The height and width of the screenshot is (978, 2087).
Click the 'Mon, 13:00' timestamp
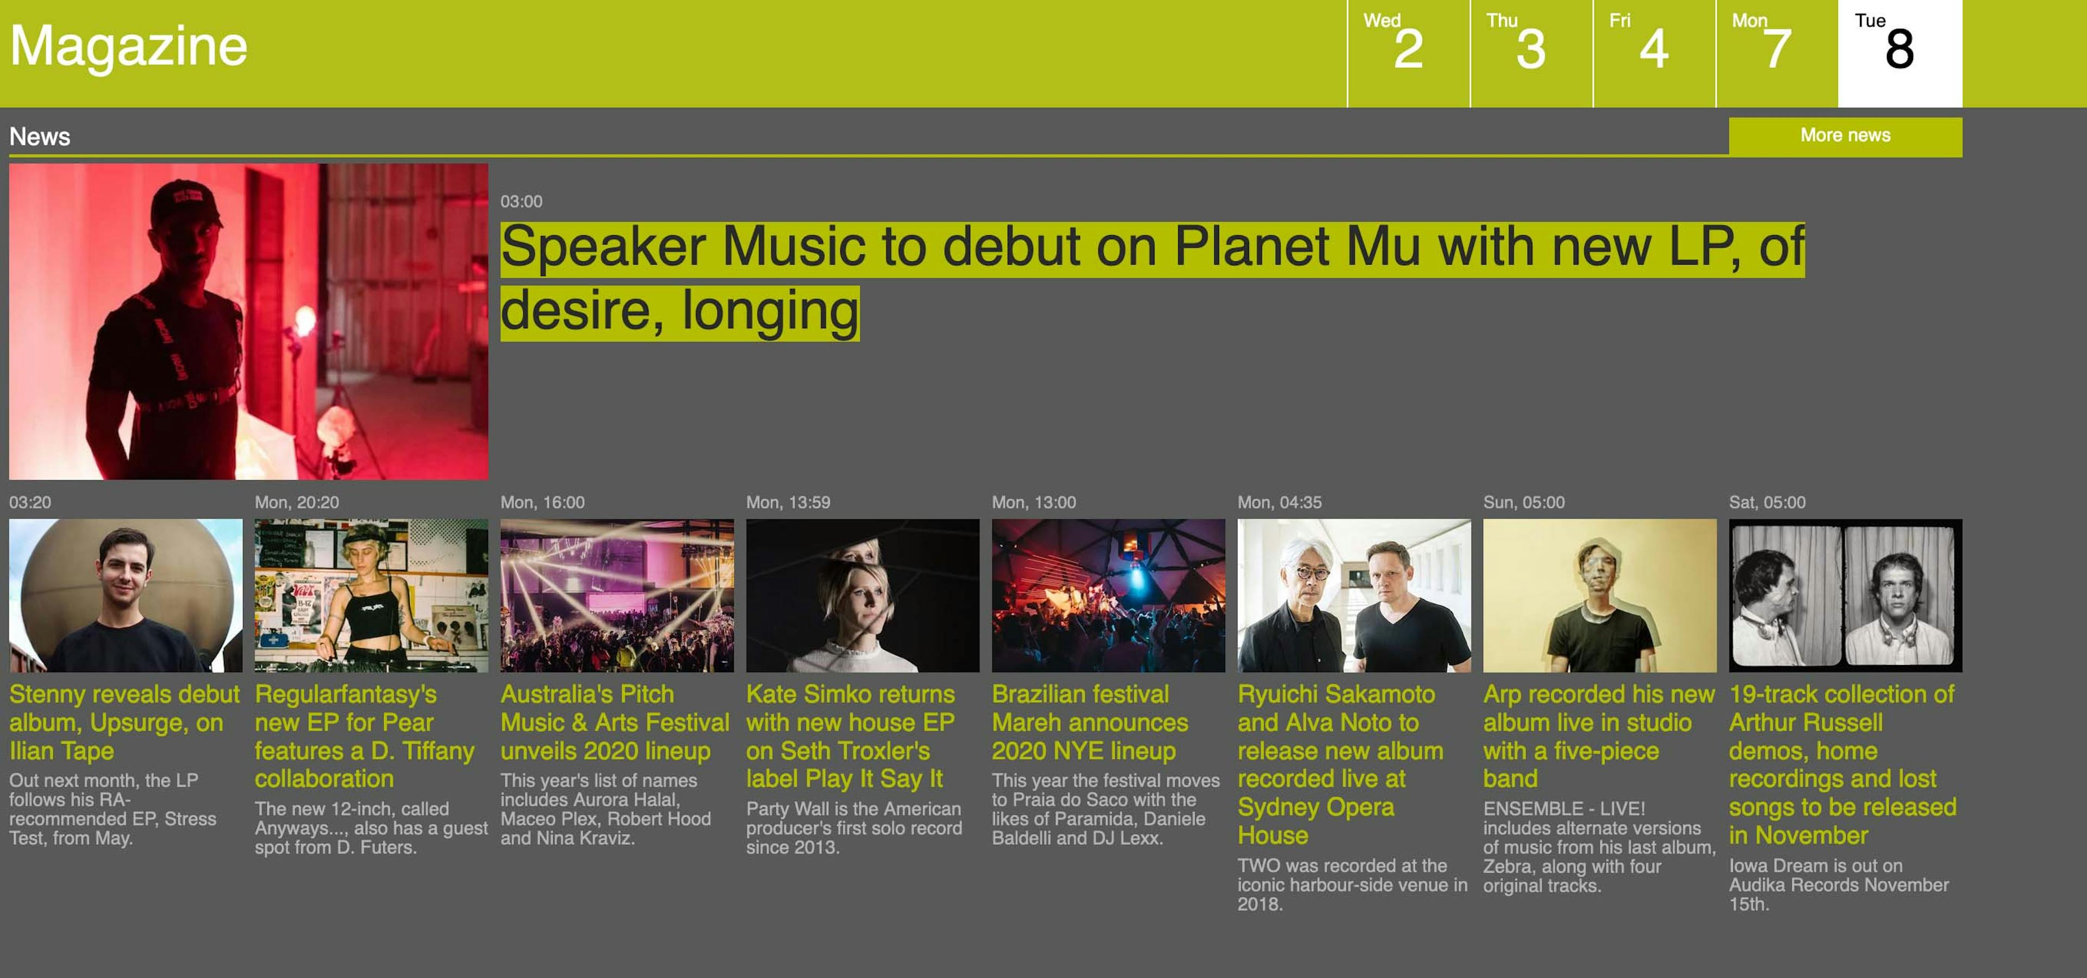click(1034, 502)
